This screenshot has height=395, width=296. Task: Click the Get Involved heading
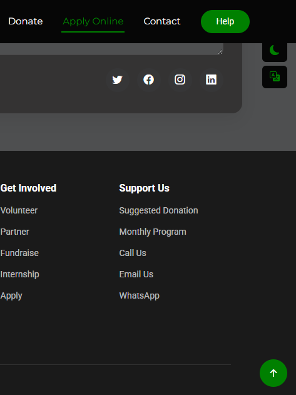pyautogui.click(x=28, y=188)
